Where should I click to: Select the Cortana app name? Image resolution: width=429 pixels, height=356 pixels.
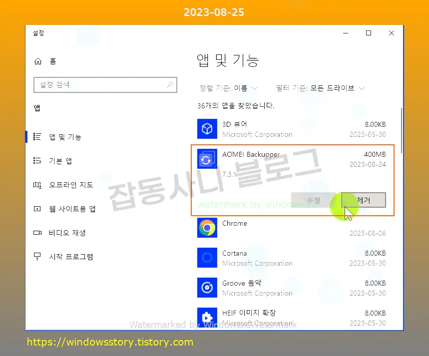click(234, 253)
